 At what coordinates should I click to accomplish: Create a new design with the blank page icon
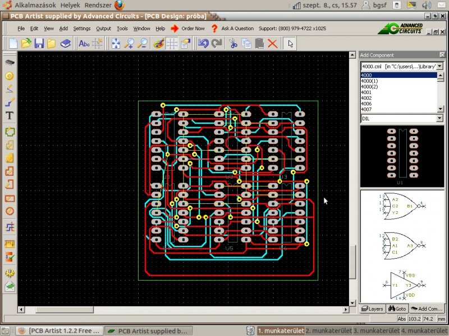click(13, 44)
